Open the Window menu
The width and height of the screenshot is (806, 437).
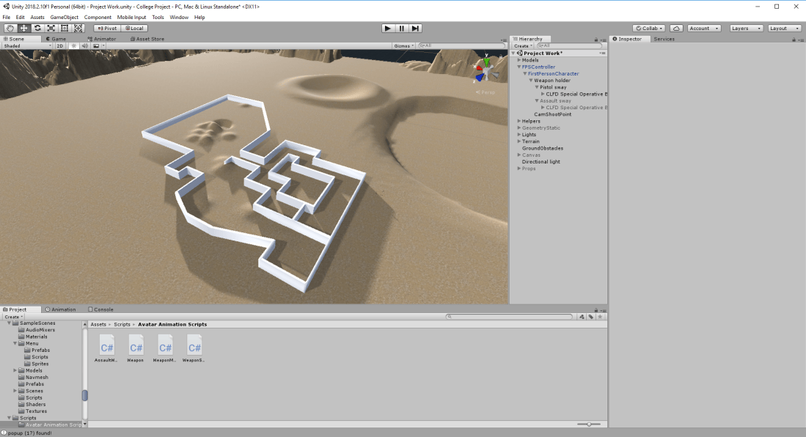pos(179,17)
